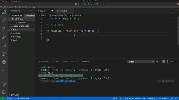
Task: Select the Terminal panel tab
Action: click(x=85, y=62)
